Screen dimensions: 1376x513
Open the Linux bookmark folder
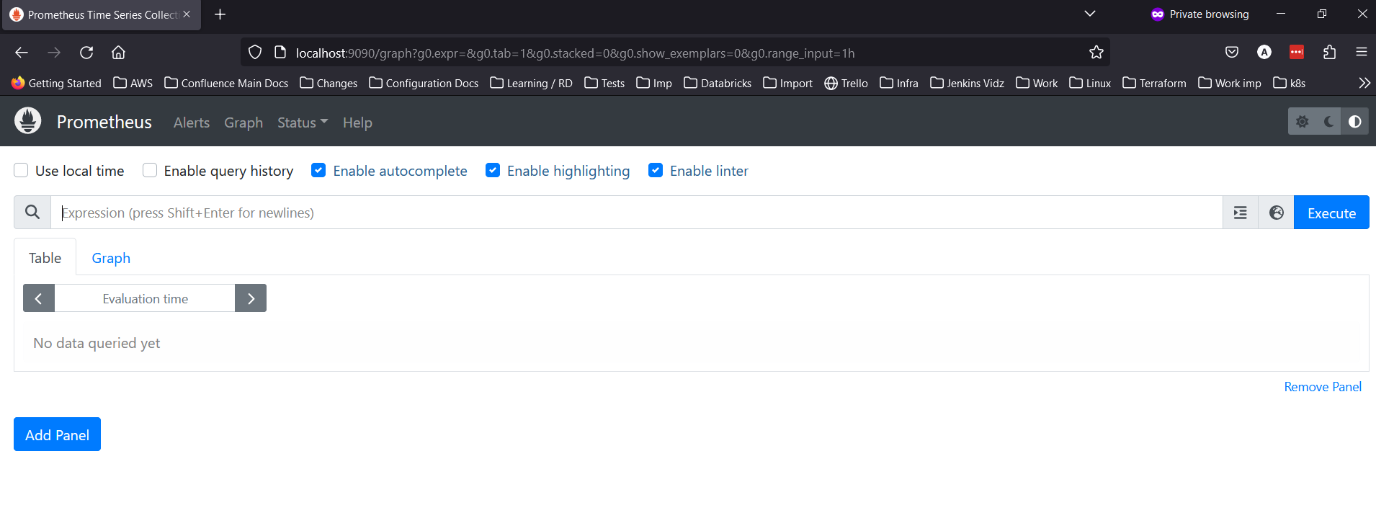coord(1090,83)
